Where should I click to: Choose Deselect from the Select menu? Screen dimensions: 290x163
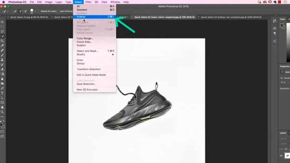tap(95, 10)
